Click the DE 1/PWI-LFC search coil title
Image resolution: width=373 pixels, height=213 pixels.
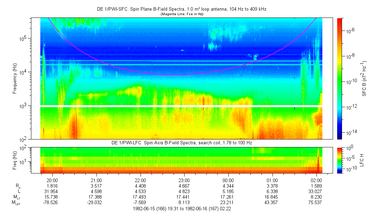(x=182, y=143)
